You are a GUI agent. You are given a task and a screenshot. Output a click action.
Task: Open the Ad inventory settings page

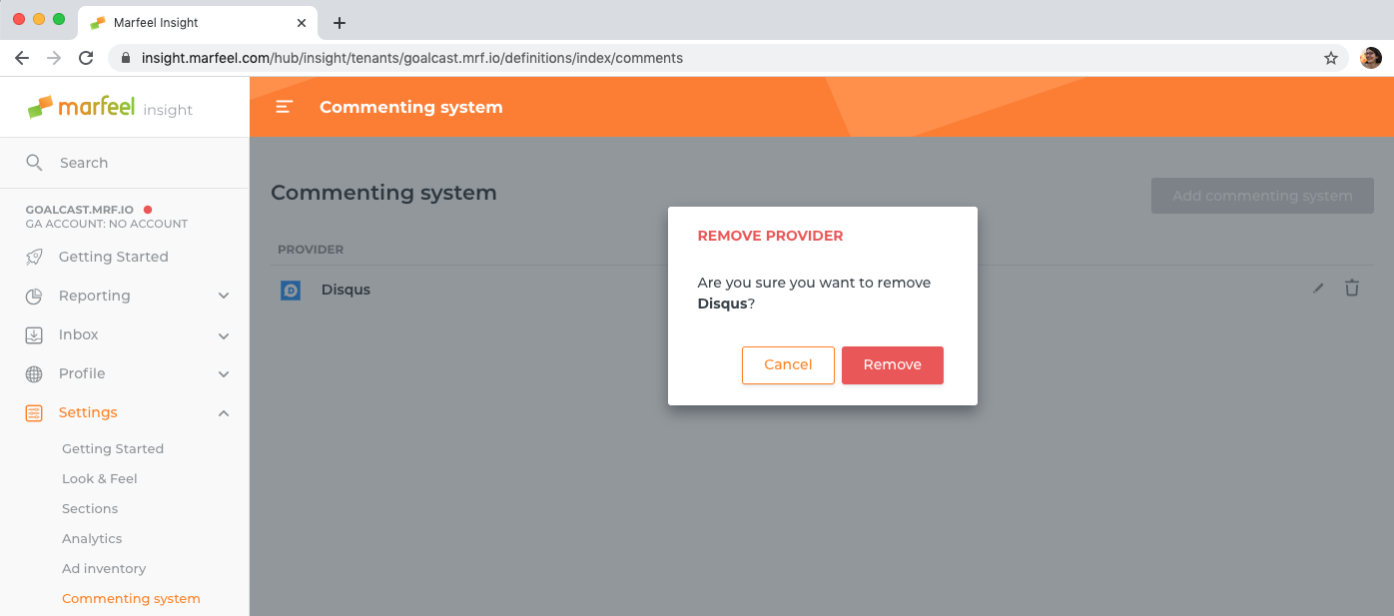pyautogui.click(x=104, y=568)
